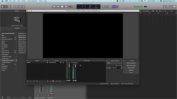The height and width of the screenshot is (99, 177).
Task: Open Logic Library button in control bar
Action: coord(2,7)
